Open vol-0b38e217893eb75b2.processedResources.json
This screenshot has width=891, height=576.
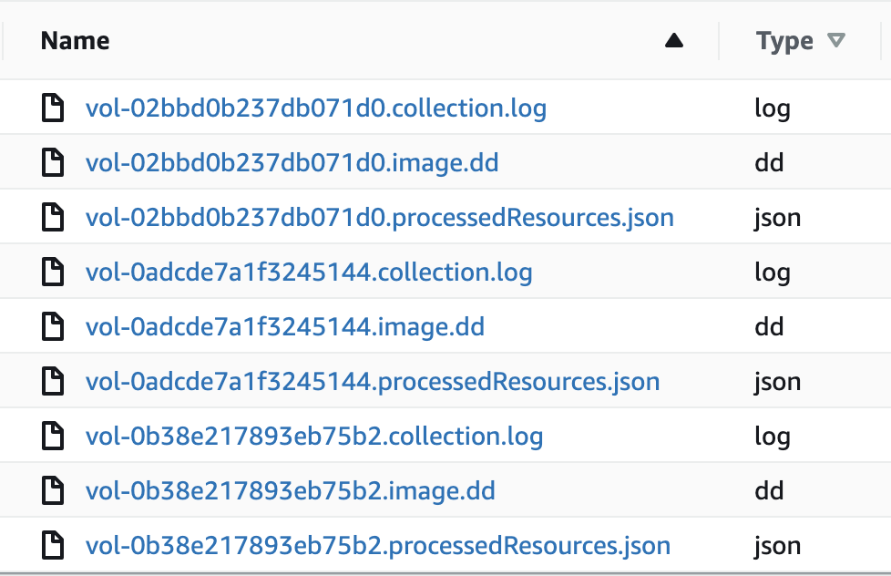click(376, 545)
